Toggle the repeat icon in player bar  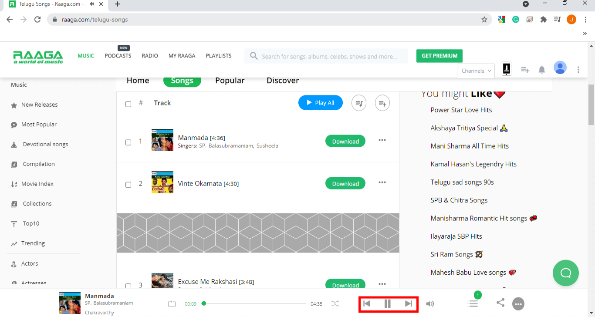[172, 304]
